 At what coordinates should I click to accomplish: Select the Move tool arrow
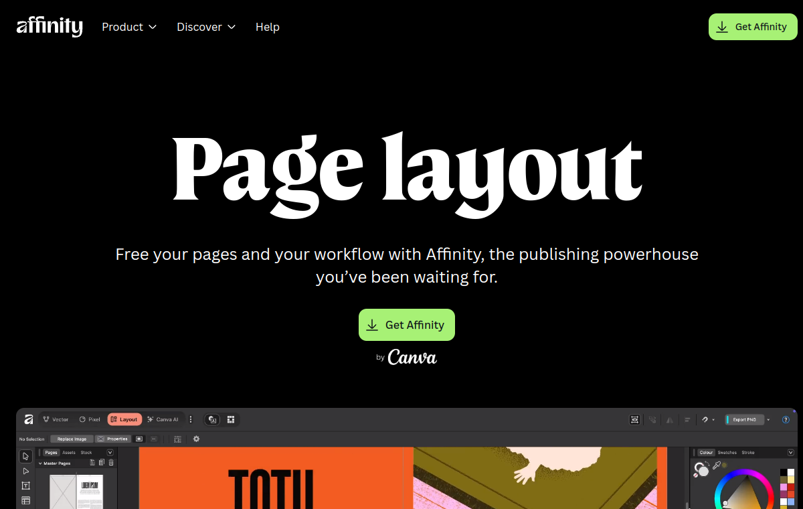(25, 456)
